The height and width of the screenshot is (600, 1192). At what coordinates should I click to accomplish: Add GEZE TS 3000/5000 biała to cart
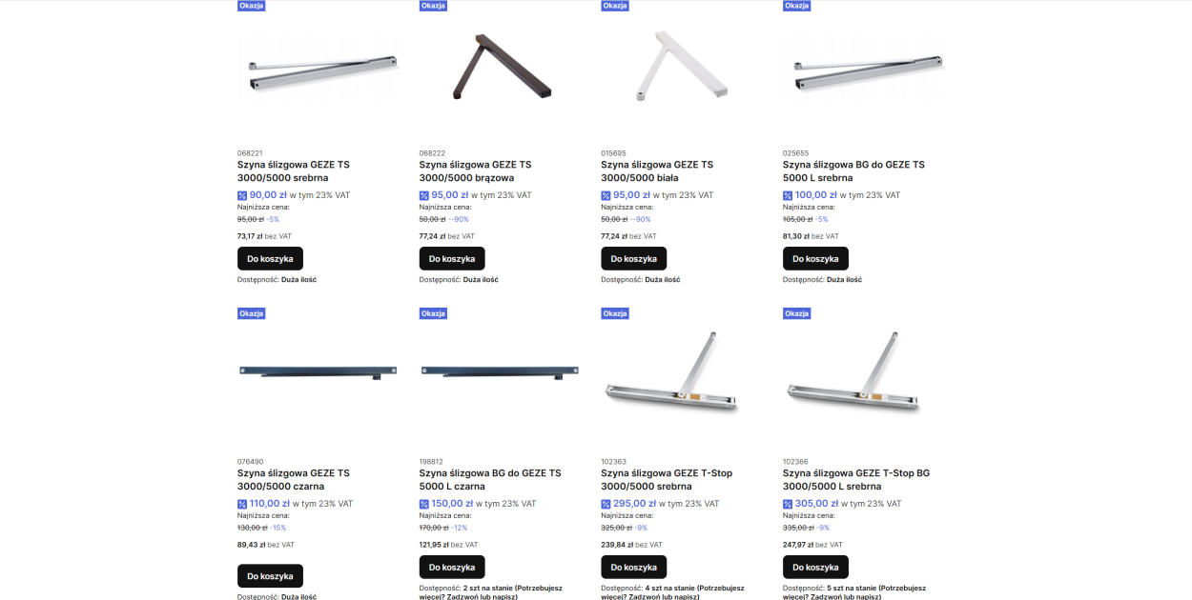tap(634, 258)
